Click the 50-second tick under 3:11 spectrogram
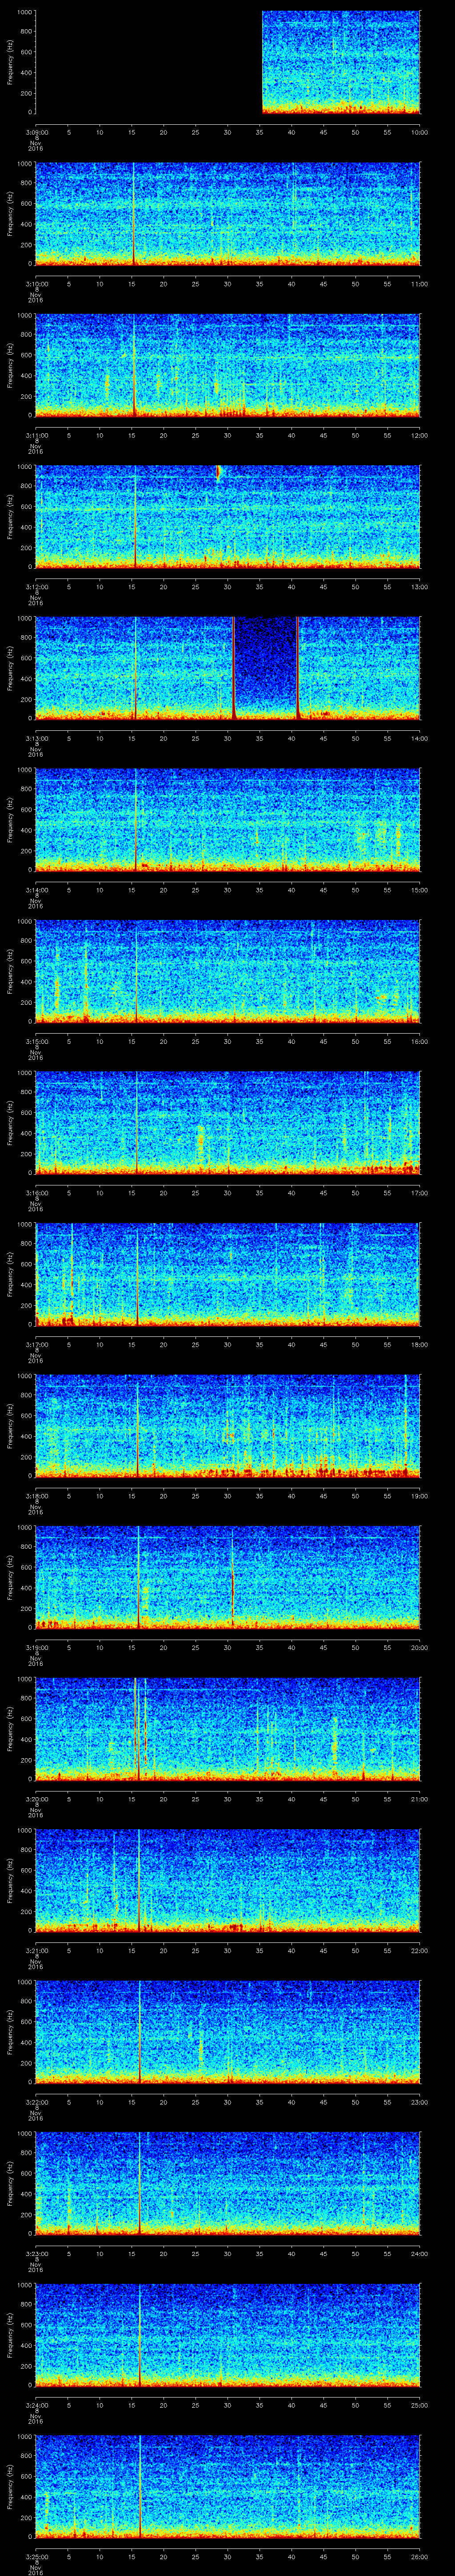This screenshot has width=455, height=2576. [355, 435]
